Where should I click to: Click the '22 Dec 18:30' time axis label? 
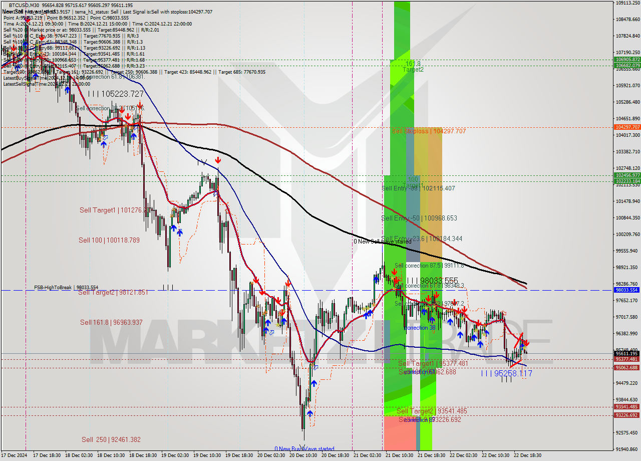pyautogui.click(x=527, y=456)
